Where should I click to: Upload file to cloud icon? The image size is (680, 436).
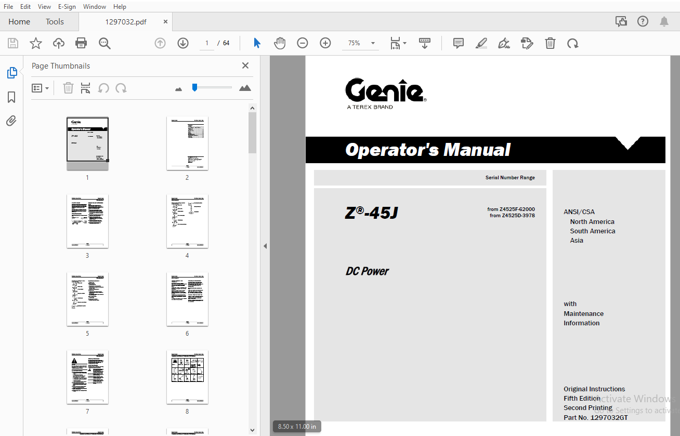coord(59,43)
